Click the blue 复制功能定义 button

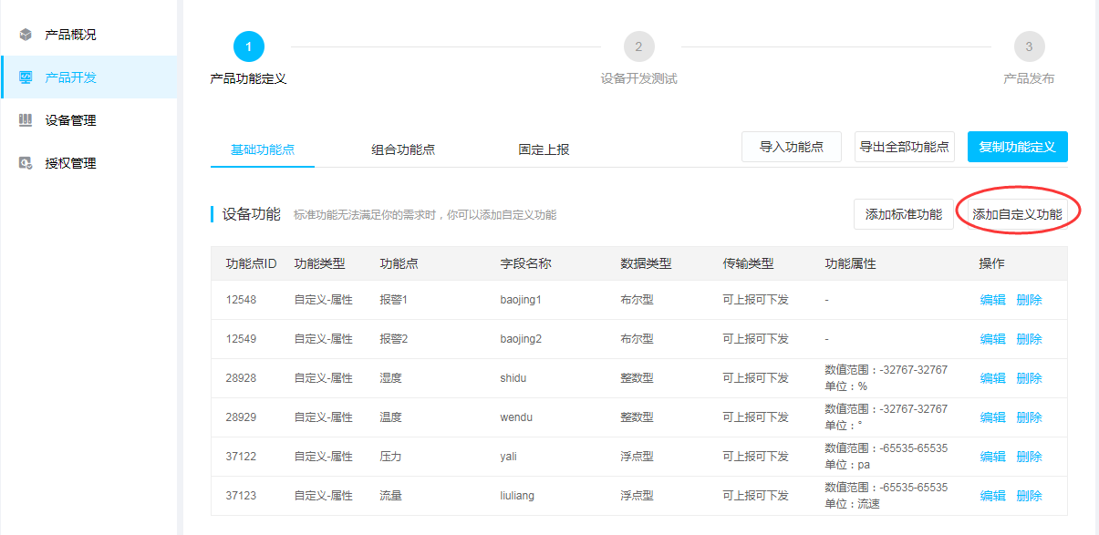click(1018, 147)
